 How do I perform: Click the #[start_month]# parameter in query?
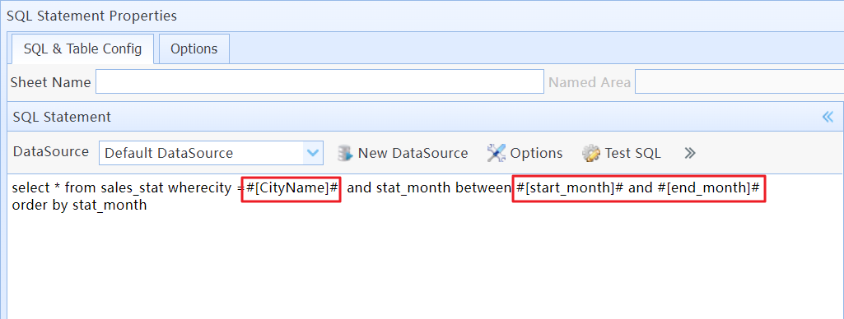570,188
